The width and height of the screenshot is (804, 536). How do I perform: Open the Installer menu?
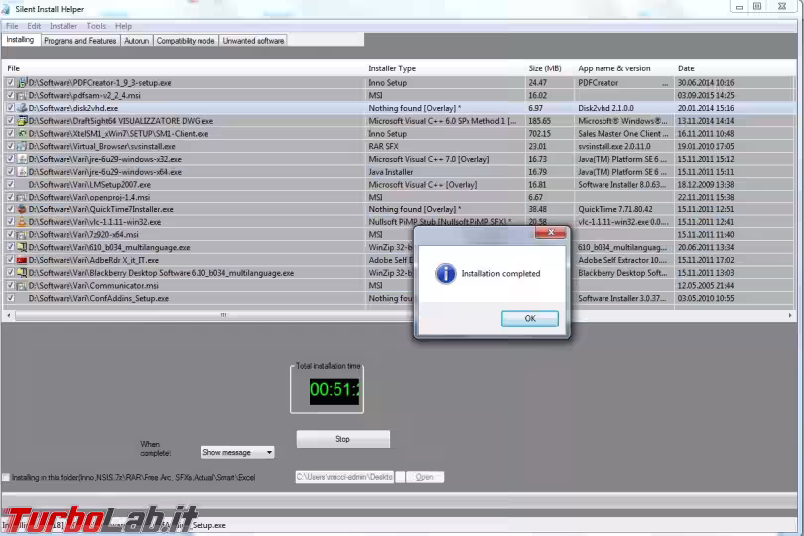coord(64,26)
